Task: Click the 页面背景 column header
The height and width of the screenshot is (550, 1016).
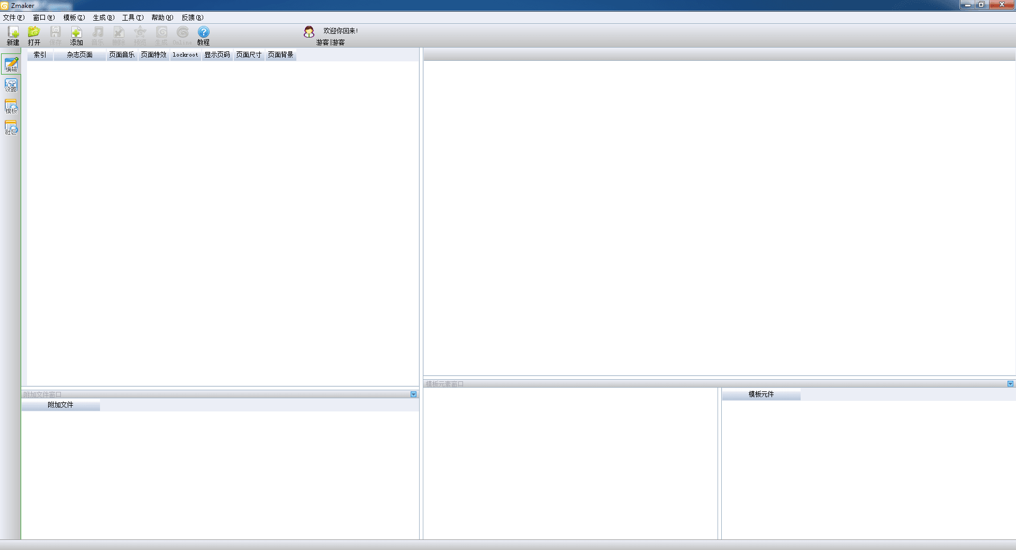Action: pyautogui.click(x=281, y=54)
